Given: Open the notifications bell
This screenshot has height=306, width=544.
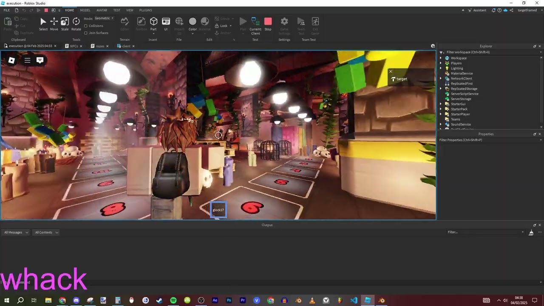Looking at the screenshot, I should (493, 10).
